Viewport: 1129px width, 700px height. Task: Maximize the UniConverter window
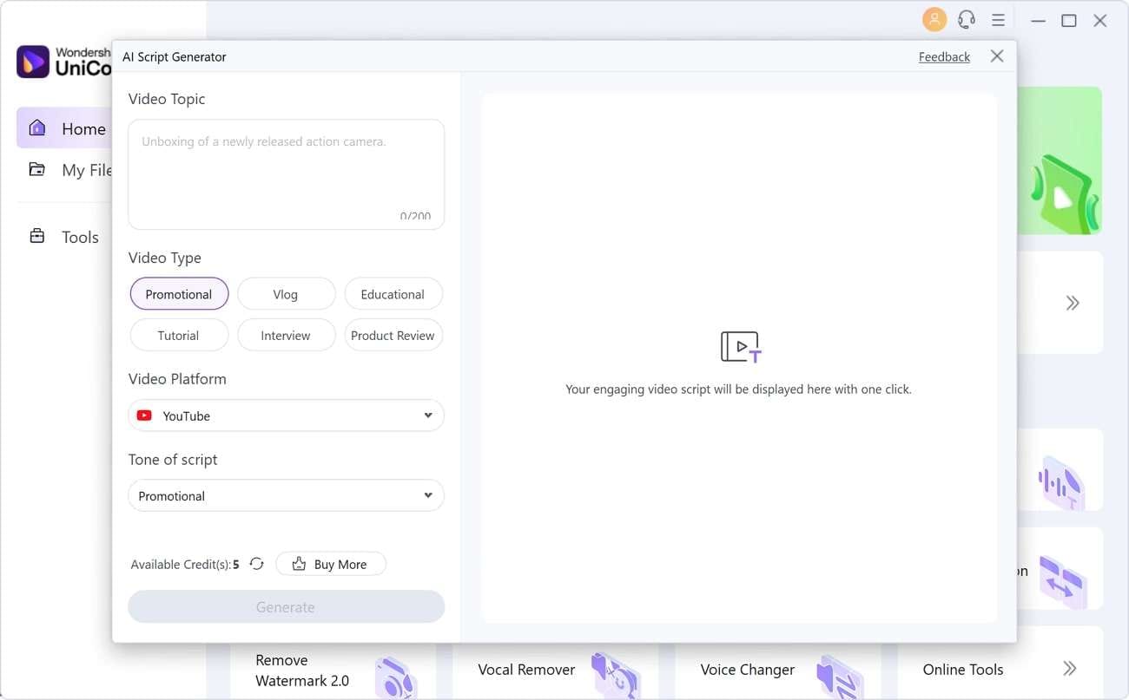point(1069,19)
